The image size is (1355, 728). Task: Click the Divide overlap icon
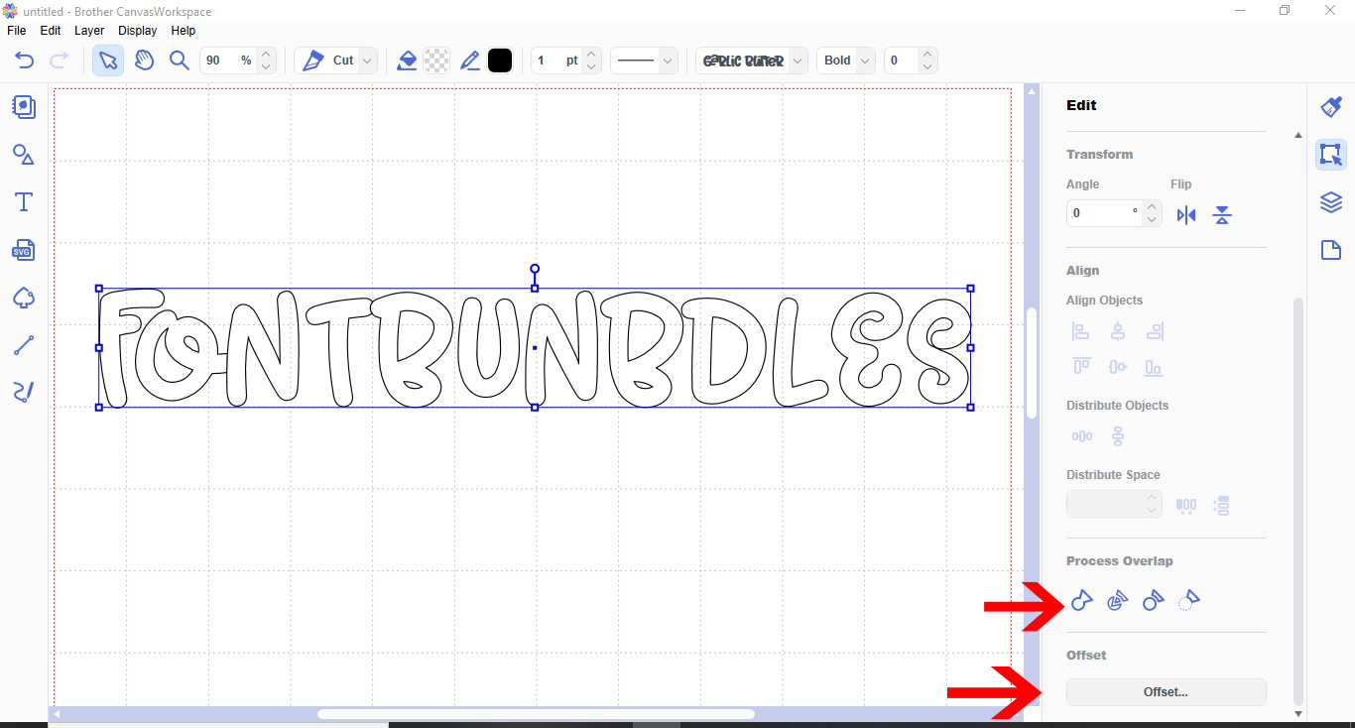1118,600
